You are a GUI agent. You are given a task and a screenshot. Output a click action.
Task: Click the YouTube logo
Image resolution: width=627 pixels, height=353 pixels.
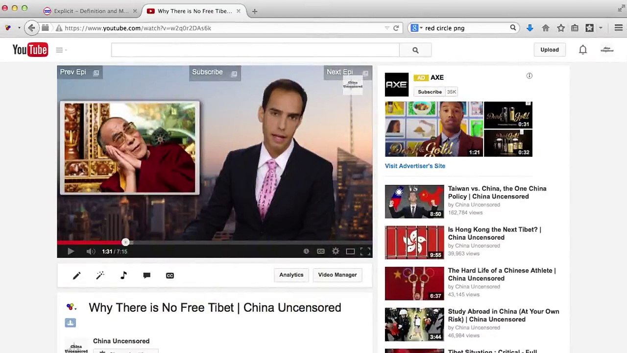point(30,50)
